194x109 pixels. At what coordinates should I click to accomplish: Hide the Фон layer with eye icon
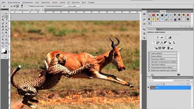[148, 88]
